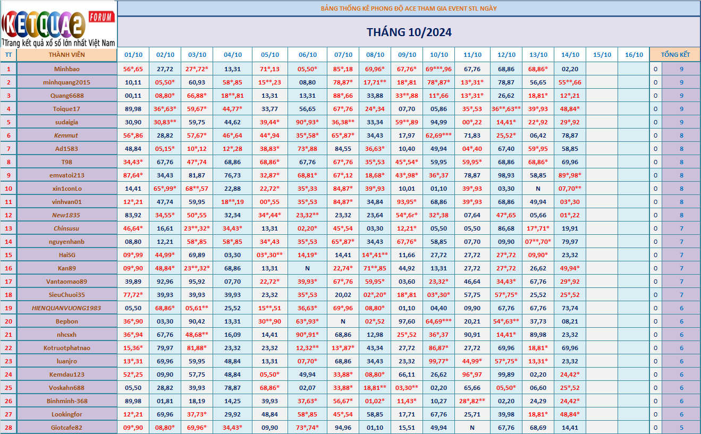Select member name nguyenhanb

pos(66,242)
